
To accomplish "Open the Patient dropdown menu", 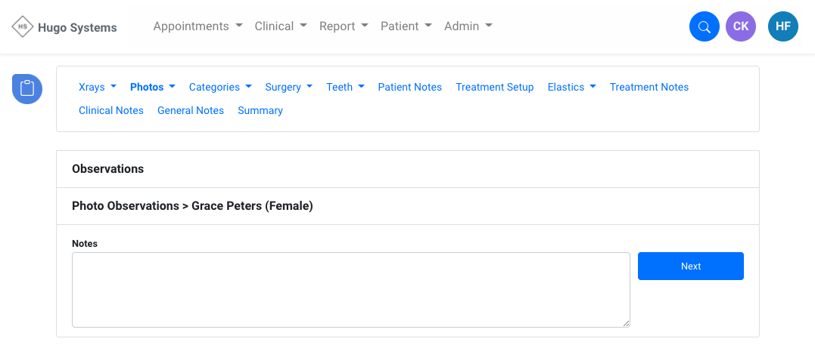I will click(406, 26).
